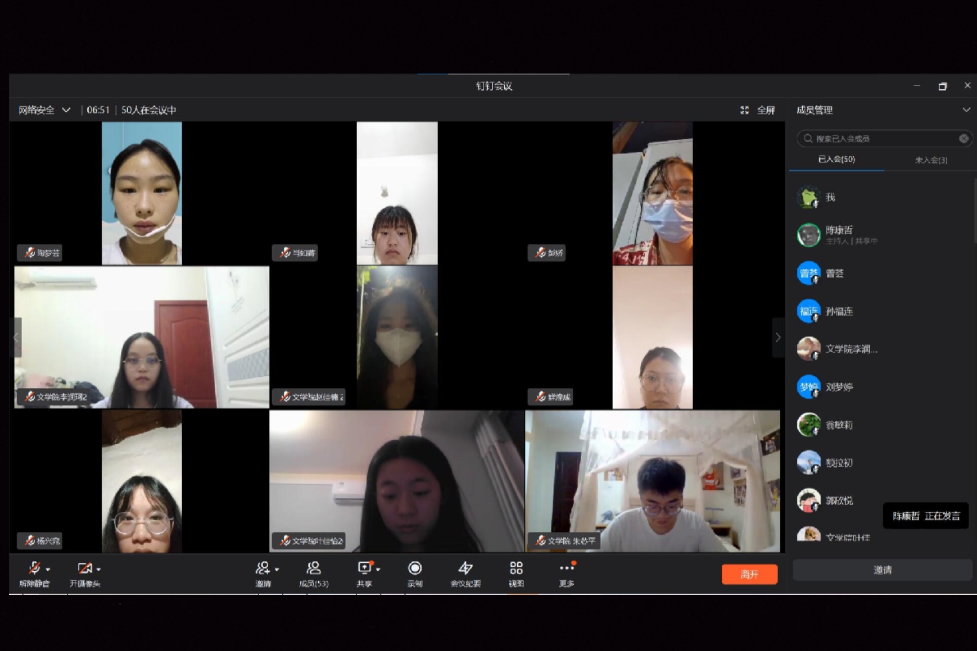Turn on camera with 开摄像头

(84, 568)
